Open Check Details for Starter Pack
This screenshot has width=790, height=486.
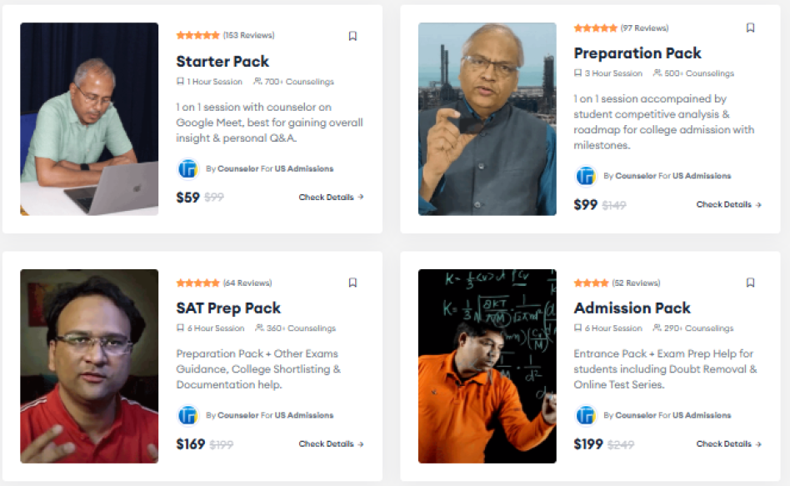point(331,198)
